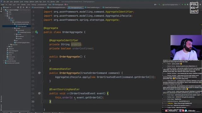Viewport: 202px width, 113px height.
Task: Click the Build project hammer icon
Action: [159, 4]
